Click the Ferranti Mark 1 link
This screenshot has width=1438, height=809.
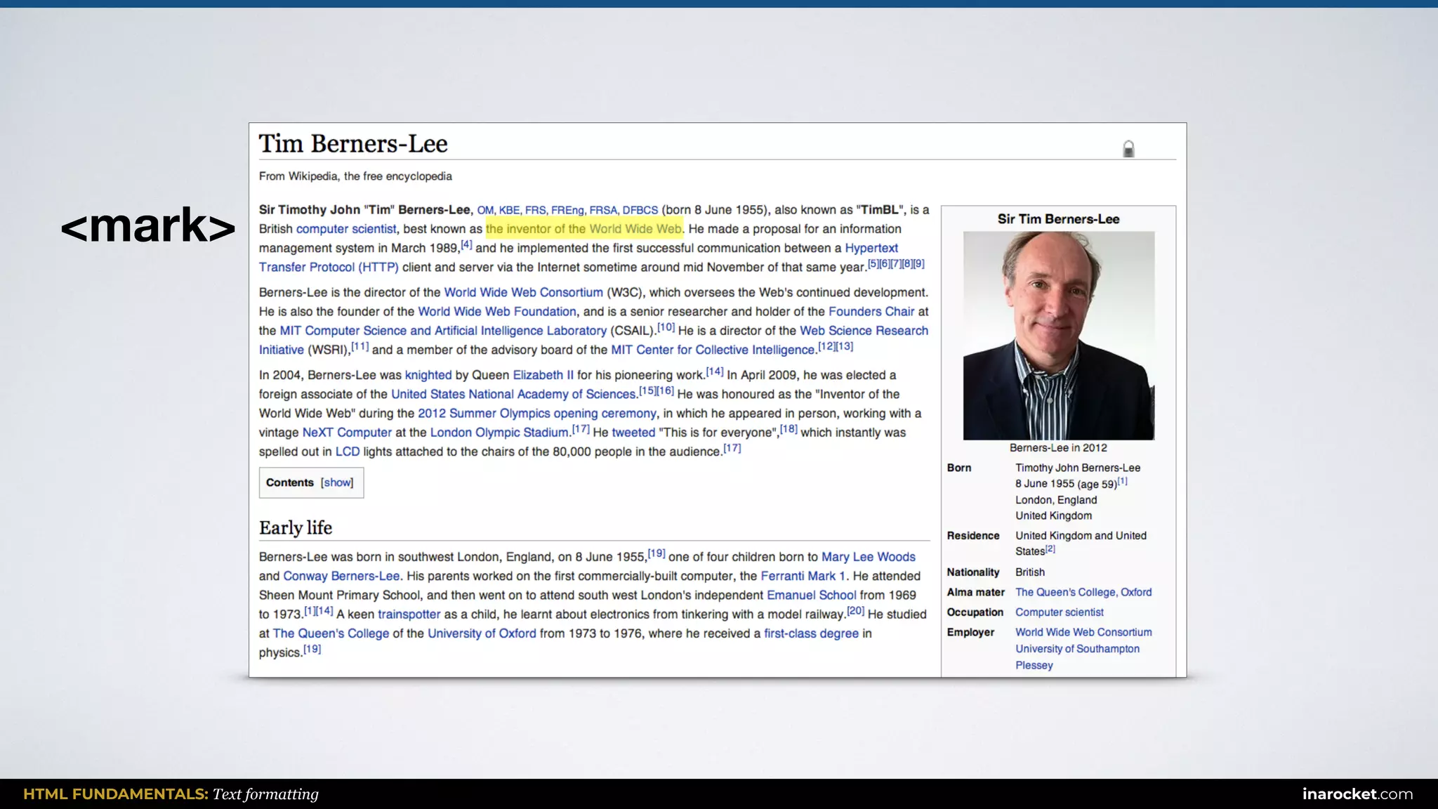click(x=803, y=576)
